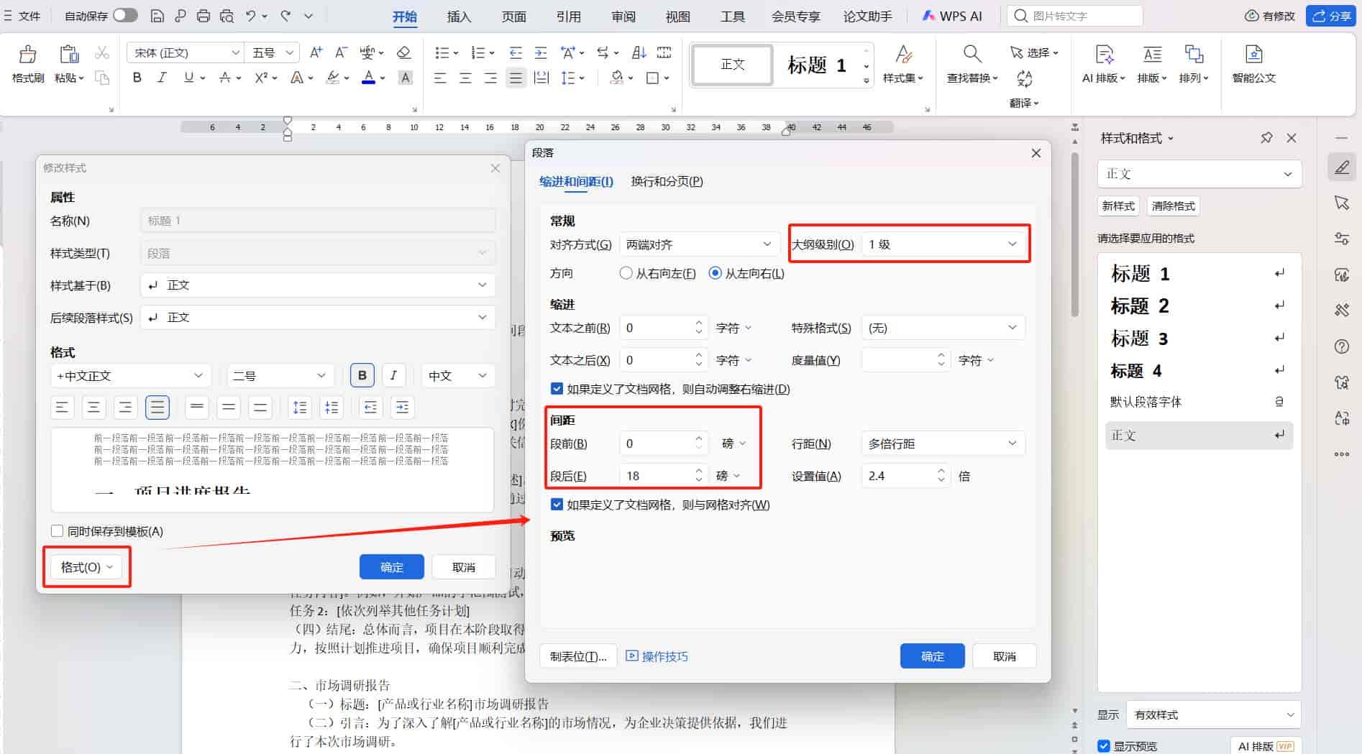Click the AI Layout (AI 排版) icon
Image resolution: width=1362 pixels, height=754 pixels.
[1104, 55]
